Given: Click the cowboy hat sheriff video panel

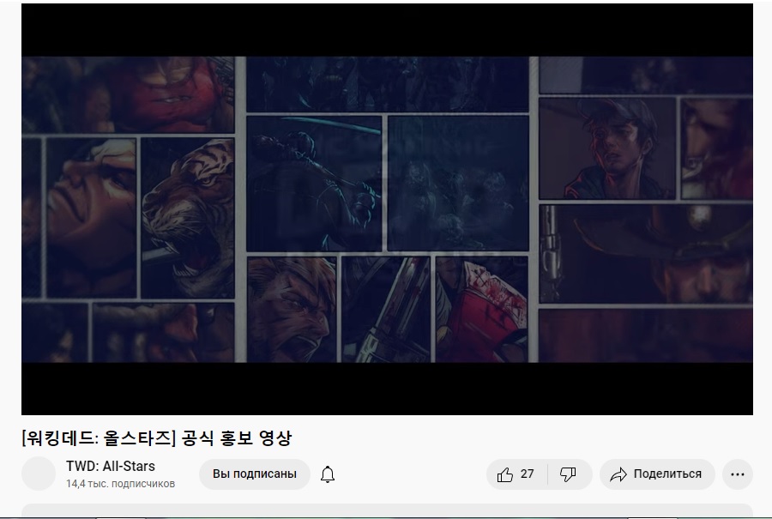Looking at the screenshot, I should (645, 253).
